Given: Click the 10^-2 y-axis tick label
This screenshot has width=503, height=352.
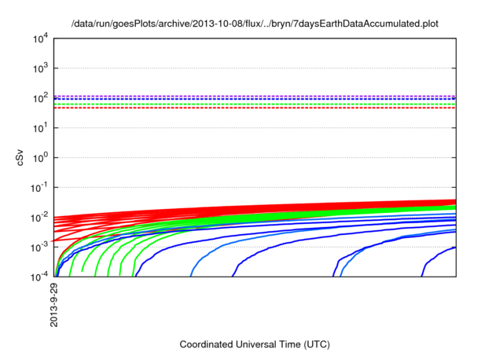Looking at the screenshot, I should click(39, 217).
